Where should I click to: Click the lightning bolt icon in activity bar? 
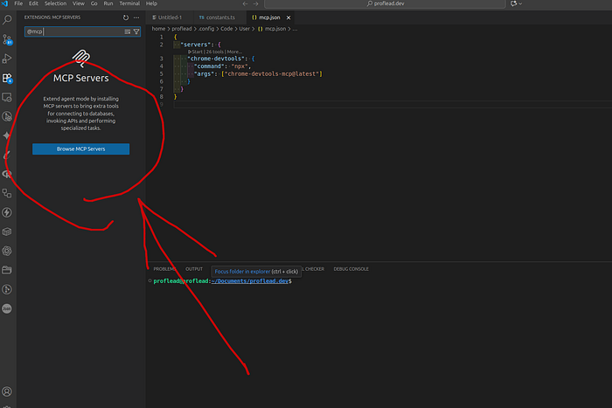pyautogui.click(x=7, y=212)
